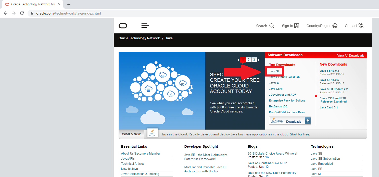Open About Us/Become a Member link
379x177 pixels.
pos(141,154)
